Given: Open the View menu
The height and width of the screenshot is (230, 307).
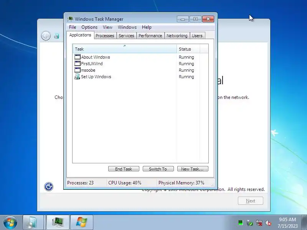Looking at the screenshot, I should coord(107,27).
